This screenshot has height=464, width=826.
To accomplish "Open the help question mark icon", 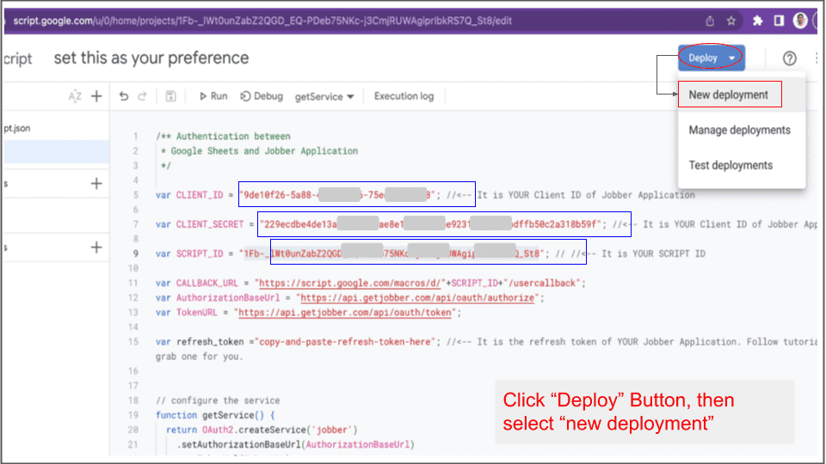I will click(789, 58).
